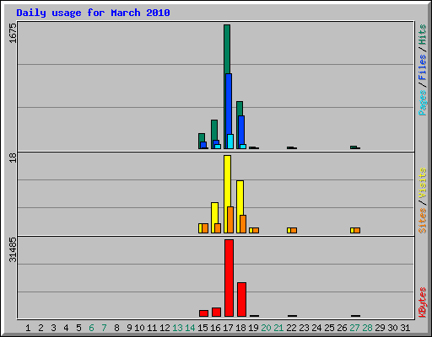432x337 pixels.
Task: Select the cyan Pages bar for day 18
Action: point(243,147)
